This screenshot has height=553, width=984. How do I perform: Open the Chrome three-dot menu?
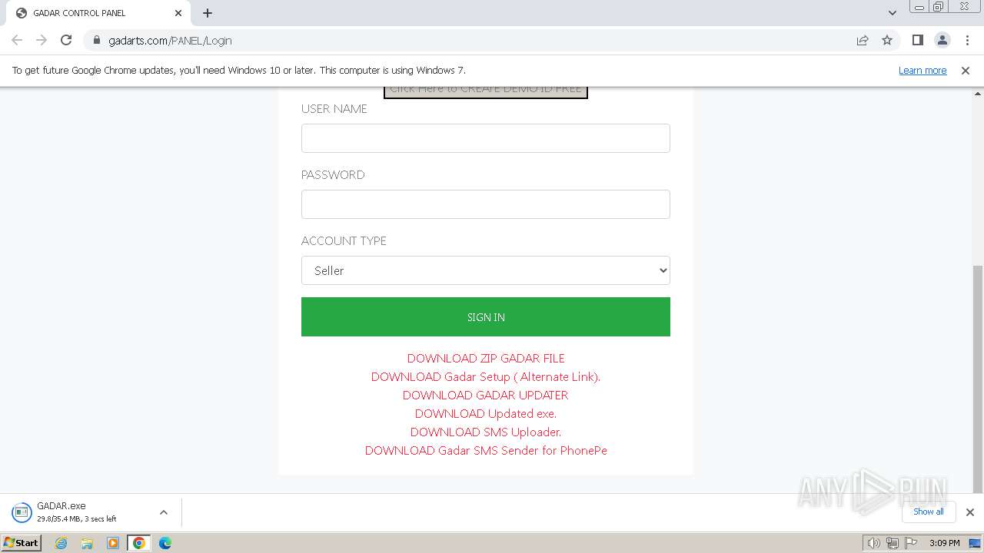[x=967, y=40]
